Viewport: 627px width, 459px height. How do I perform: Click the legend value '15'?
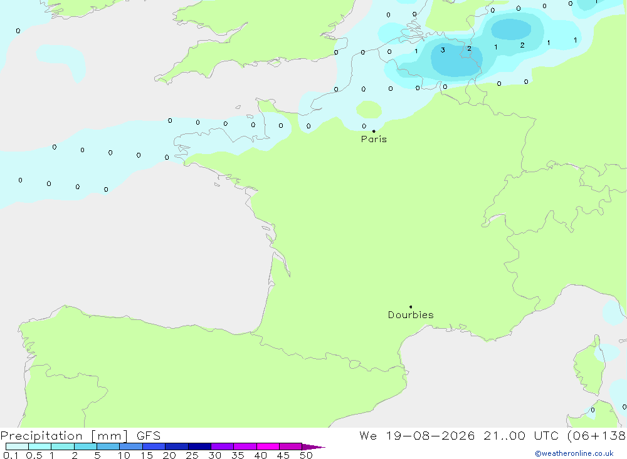(147, 455)
